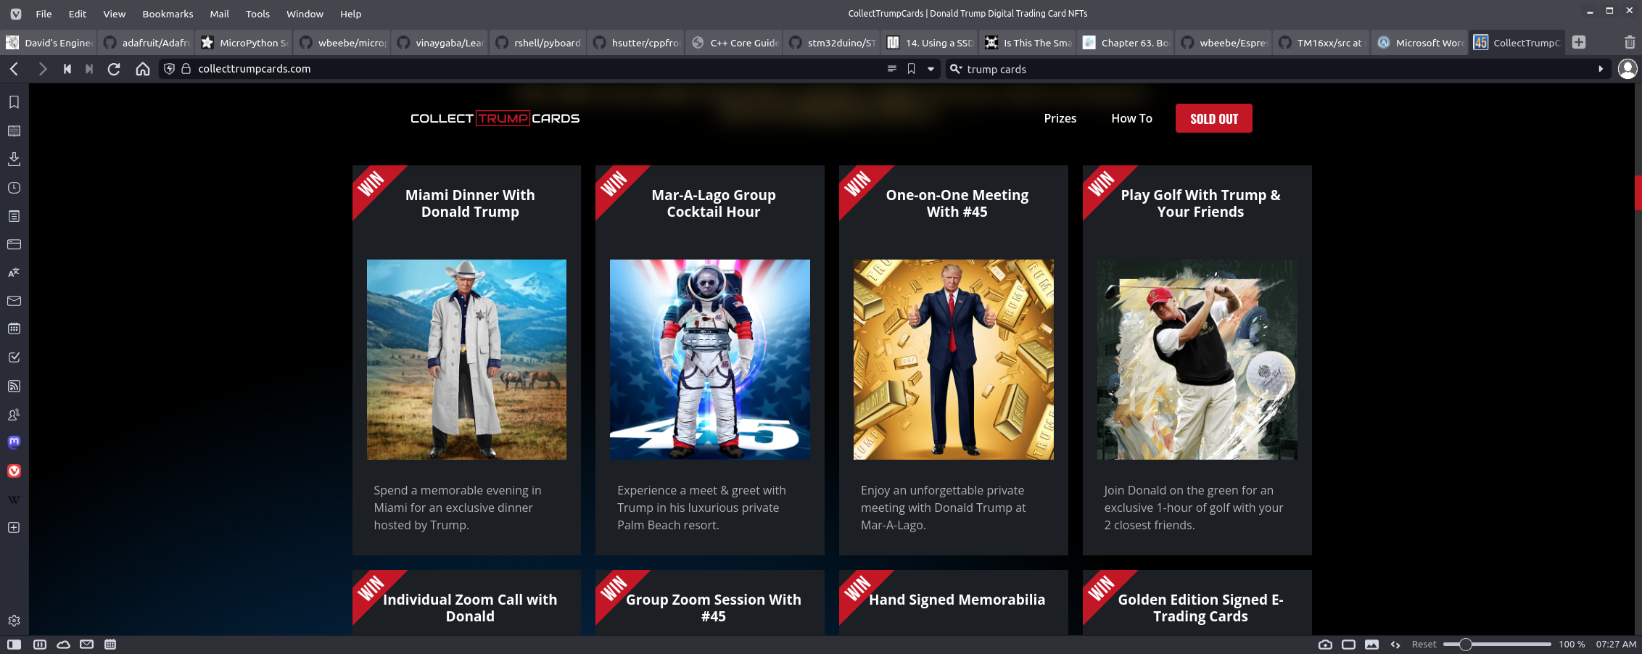The image size is (1642, 654).
Task: Toggle Reader View in the address bar
Action: 892,69
